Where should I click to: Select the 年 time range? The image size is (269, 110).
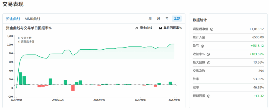tap(167, 18)
